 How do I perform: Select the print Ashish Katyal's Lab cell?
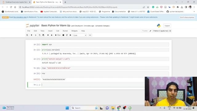click(105, 59)
